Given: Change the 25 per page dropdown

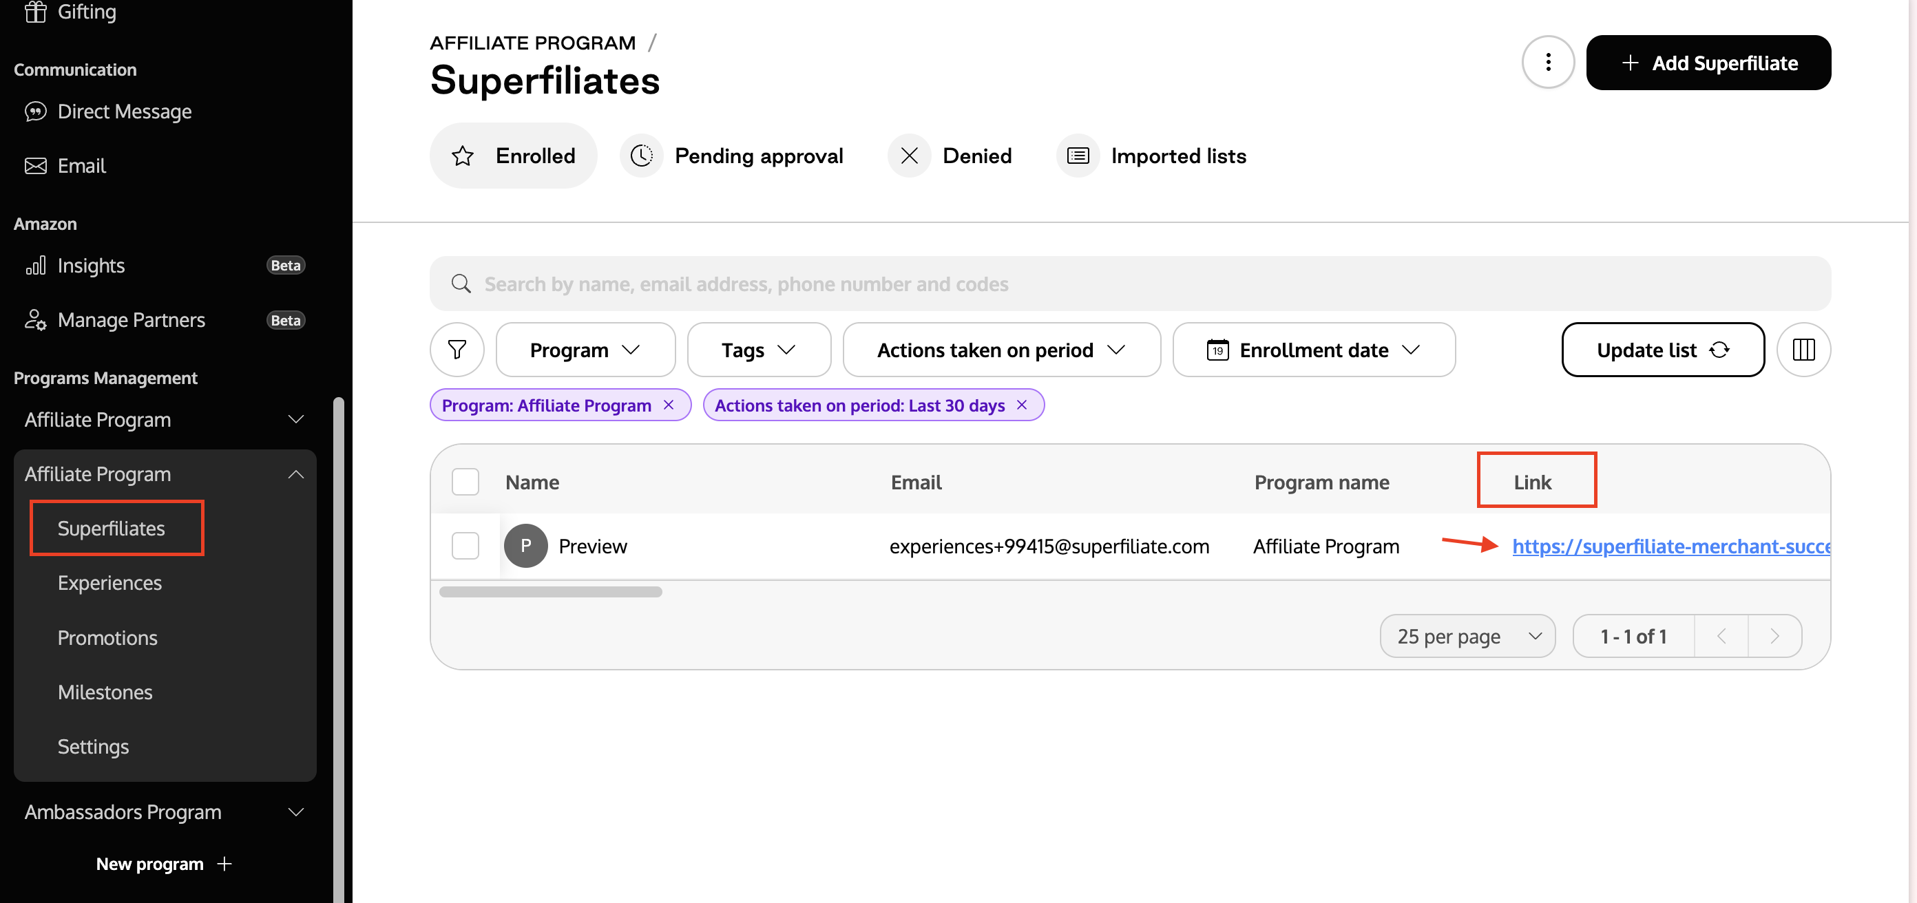Looking at the screenshot, I should tap(1467, 636).
